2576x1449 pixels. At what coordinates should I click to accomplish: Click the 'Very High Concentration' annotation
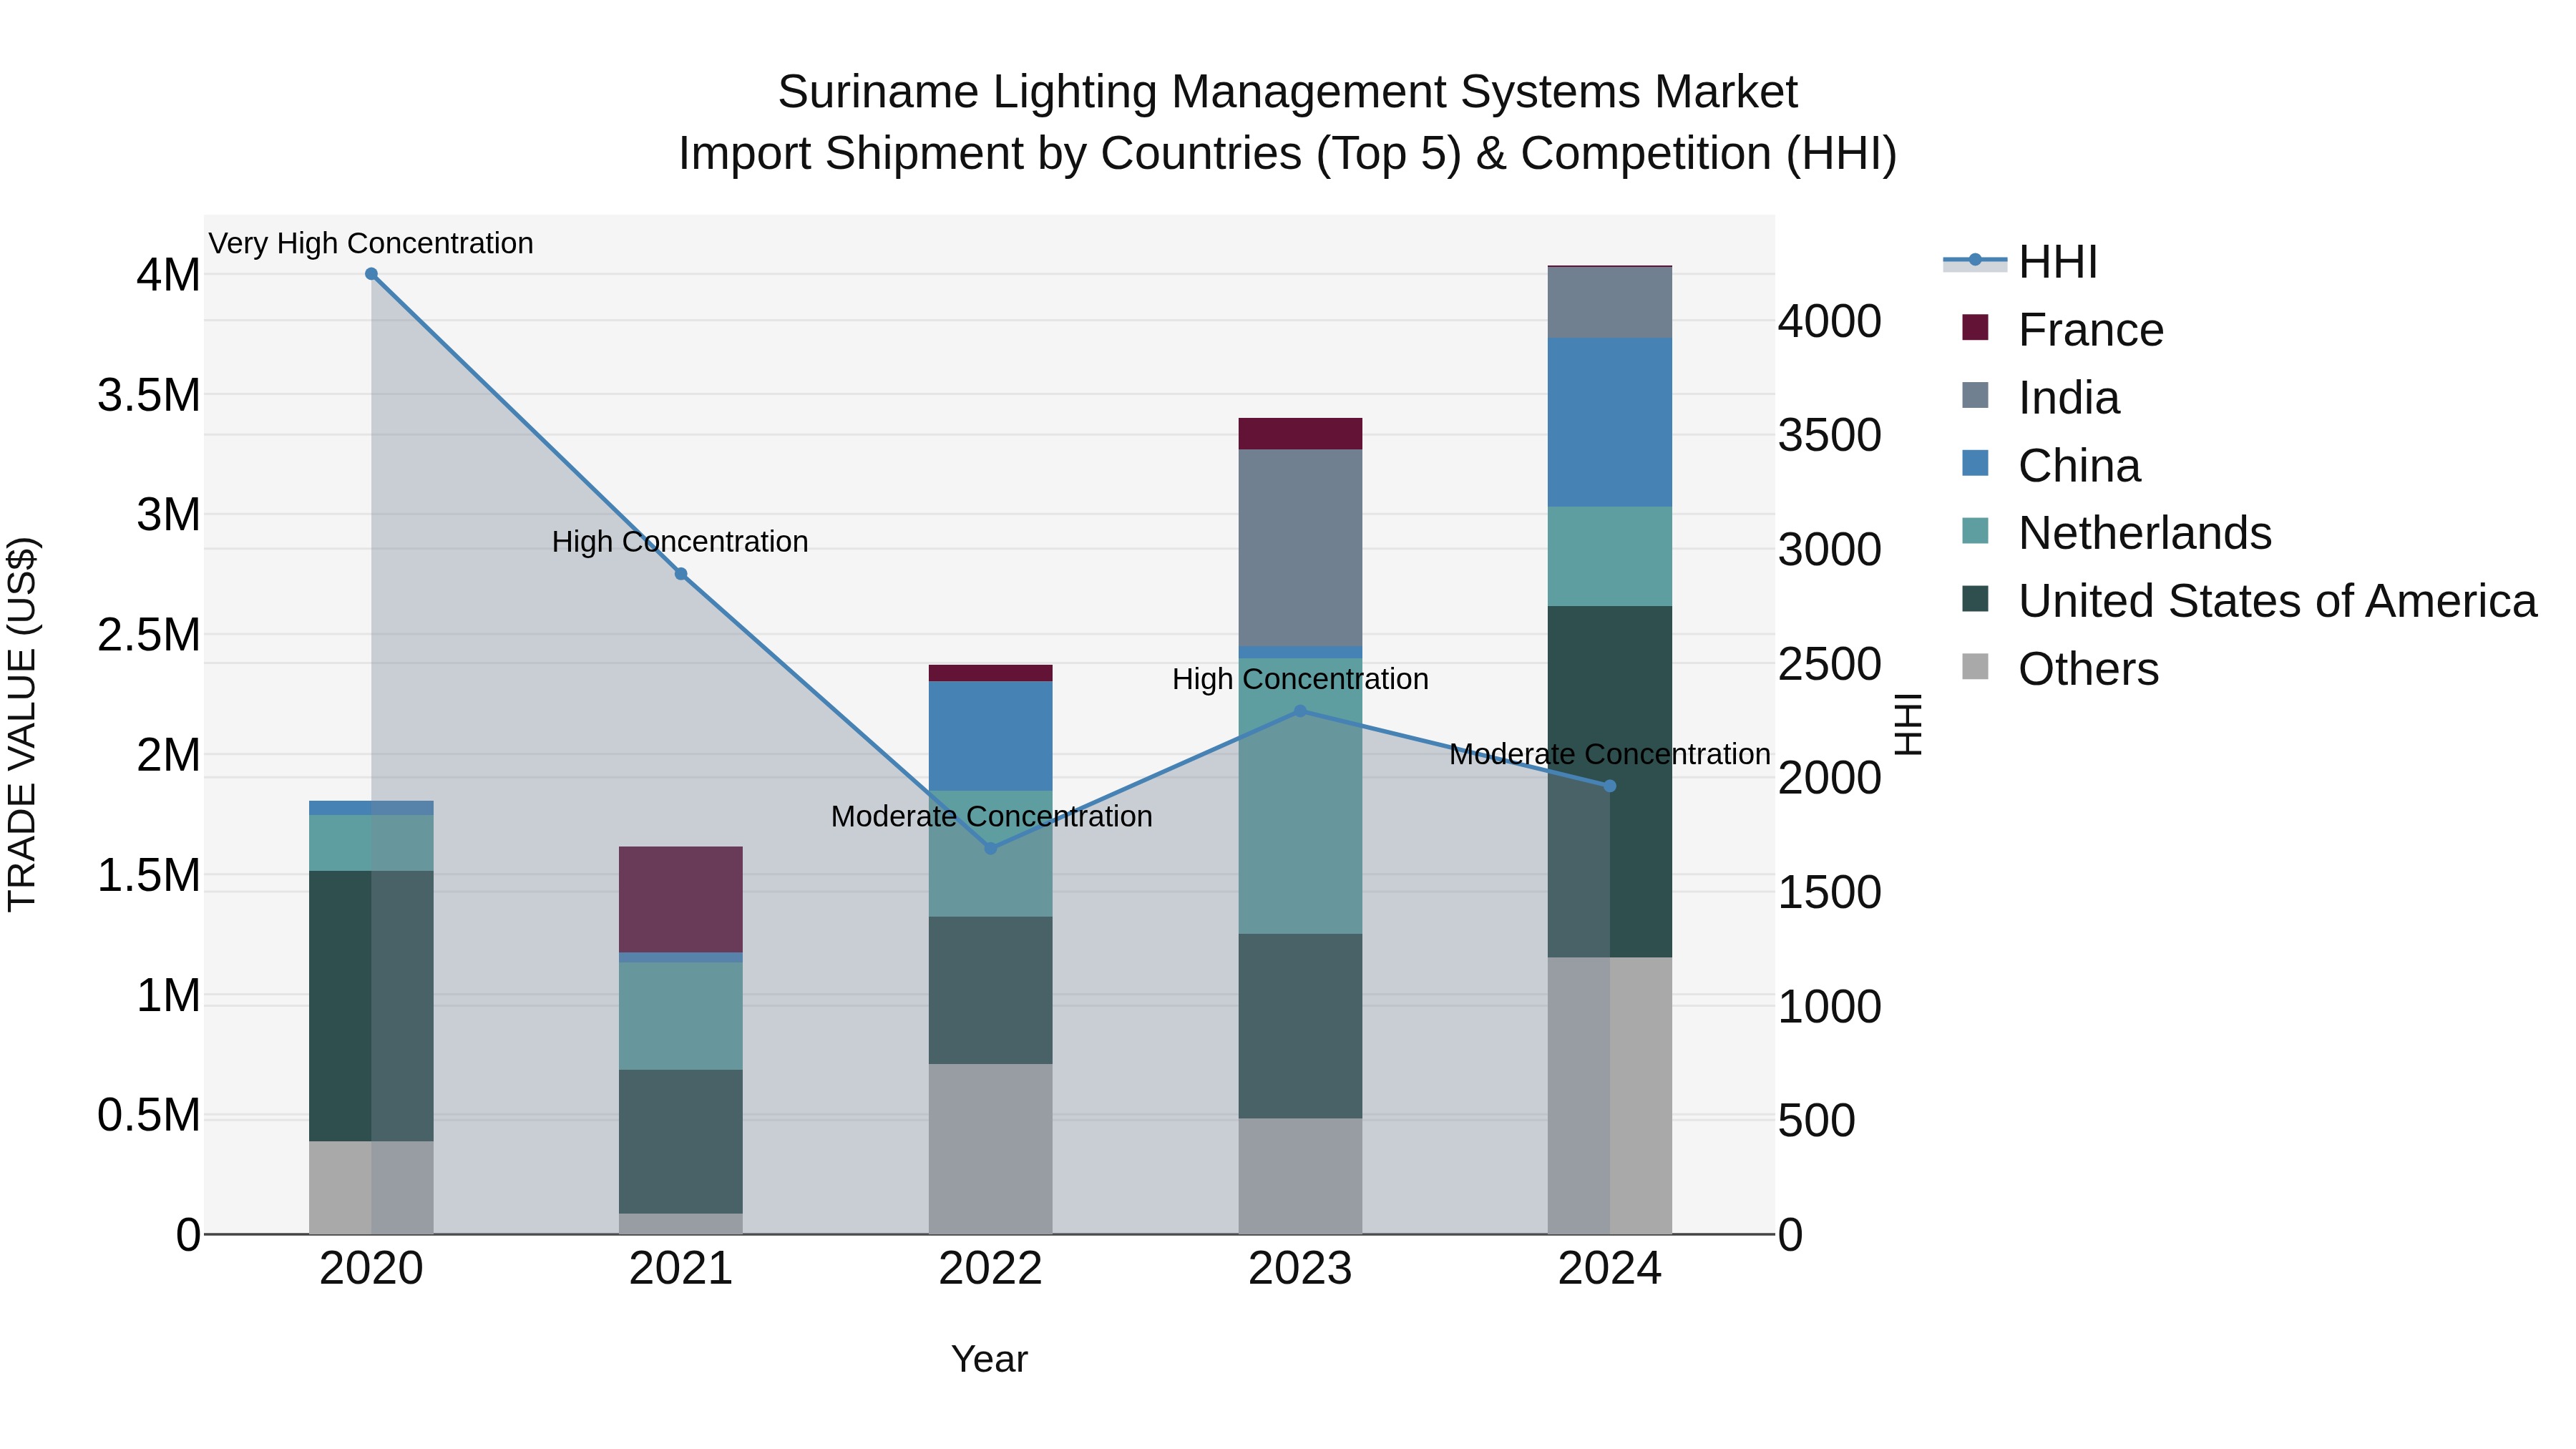pyautogui.click(x=371, y=243)
